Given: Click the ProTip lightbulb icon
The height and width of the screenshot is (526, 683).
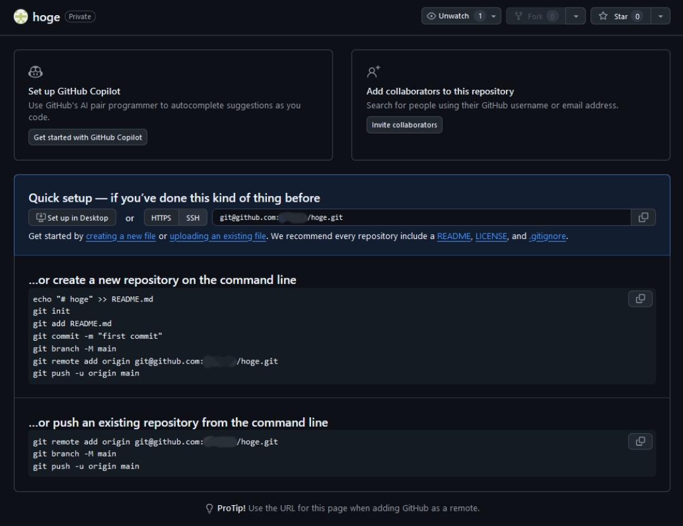Looking at the screenshot, I should coord(209,508).
